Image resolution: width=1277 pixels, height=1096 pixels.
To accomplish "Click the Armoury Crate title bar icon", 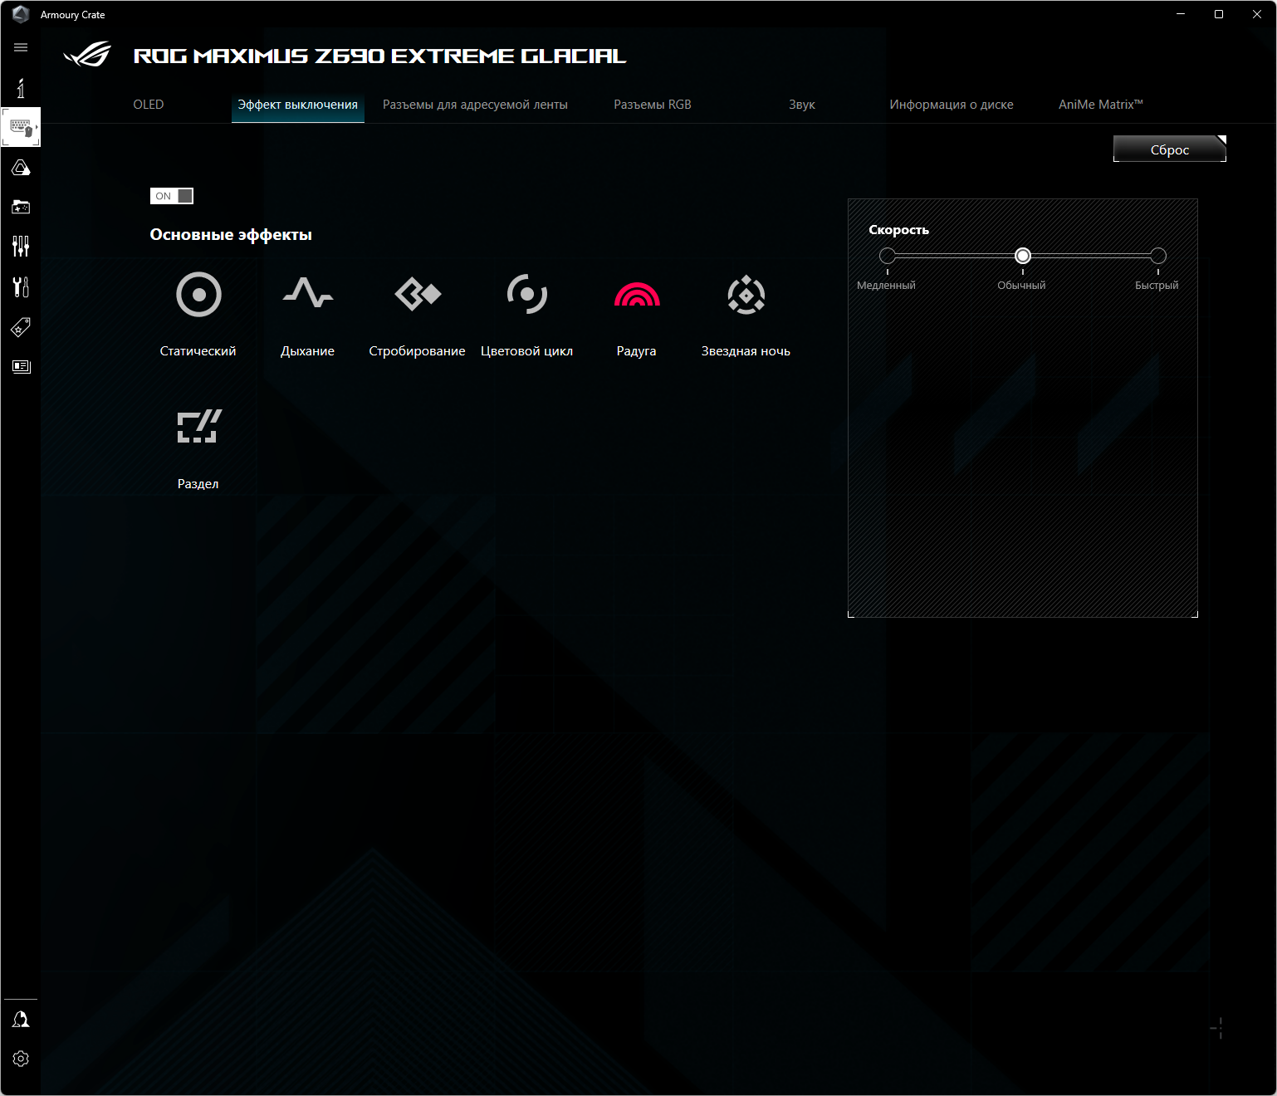I will 21,14.
